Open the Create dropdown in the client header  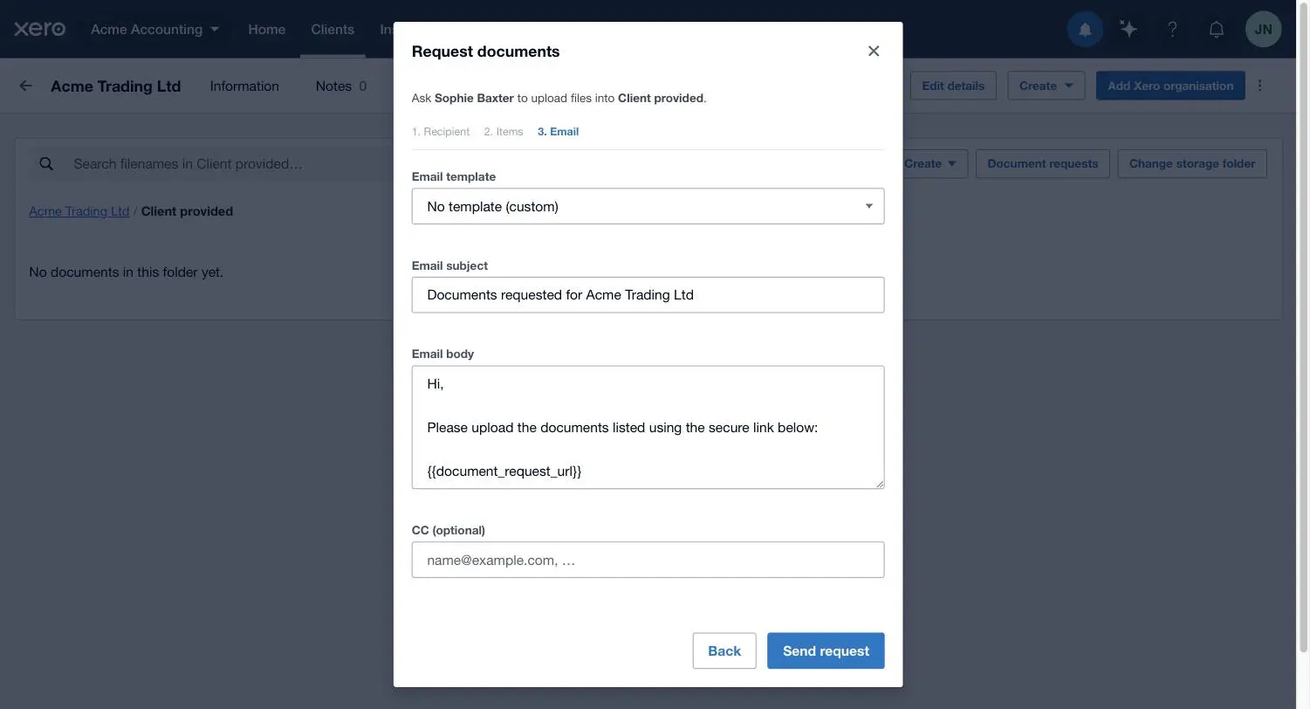point(1046,86)
